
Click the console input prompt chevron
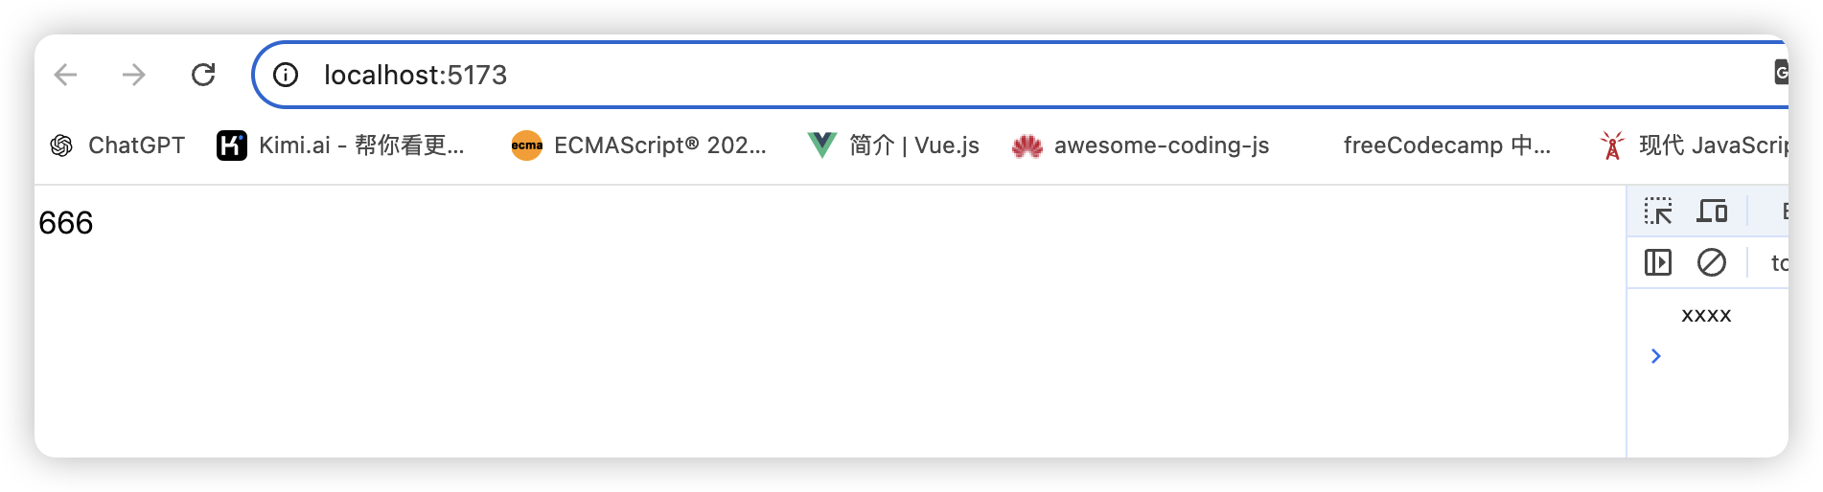tap(1656, 356)
